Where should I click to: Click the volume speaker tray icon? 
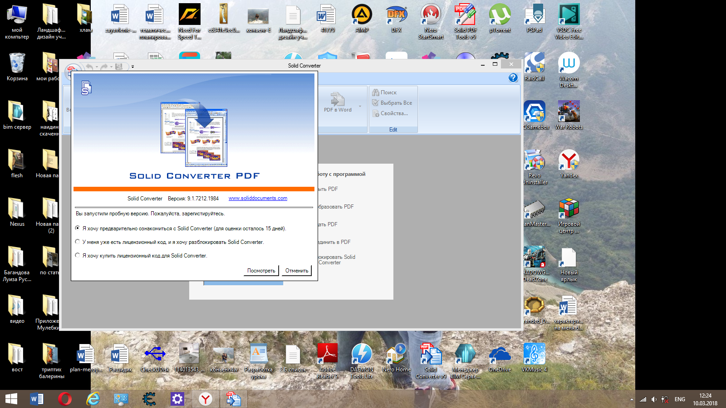pos(654,399)
